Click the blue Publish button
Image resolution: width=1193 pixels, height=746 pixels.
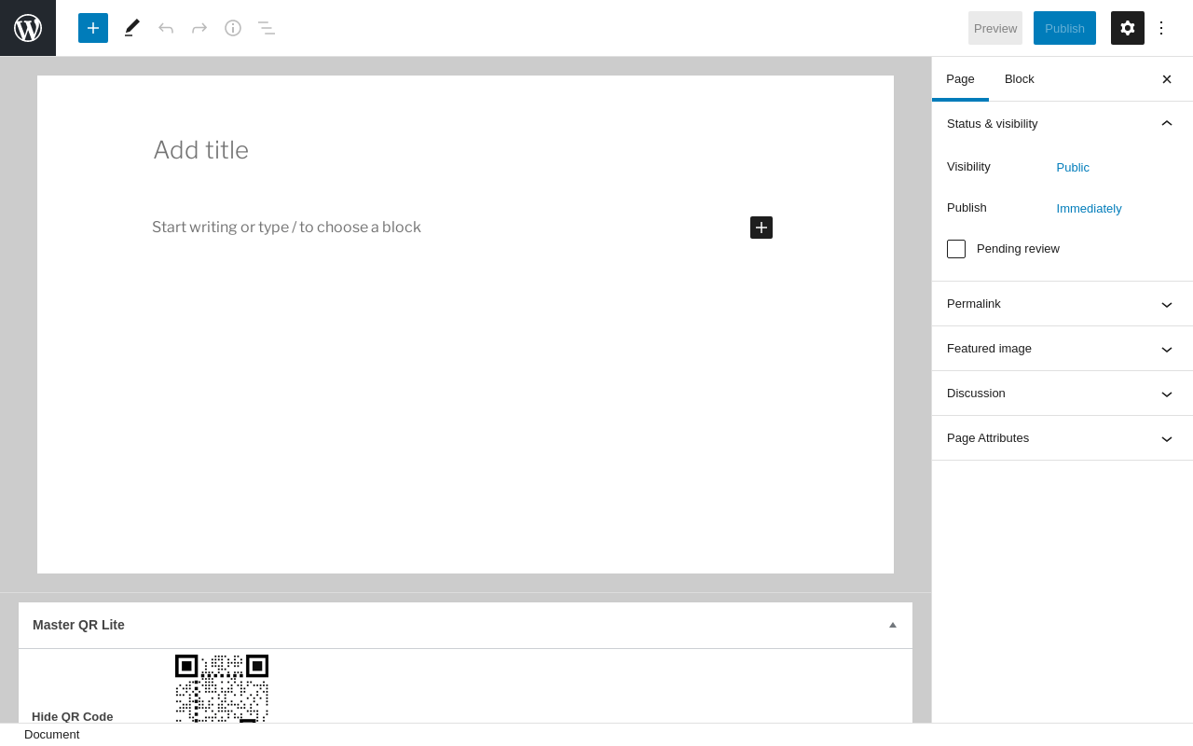pos(1064,28)
